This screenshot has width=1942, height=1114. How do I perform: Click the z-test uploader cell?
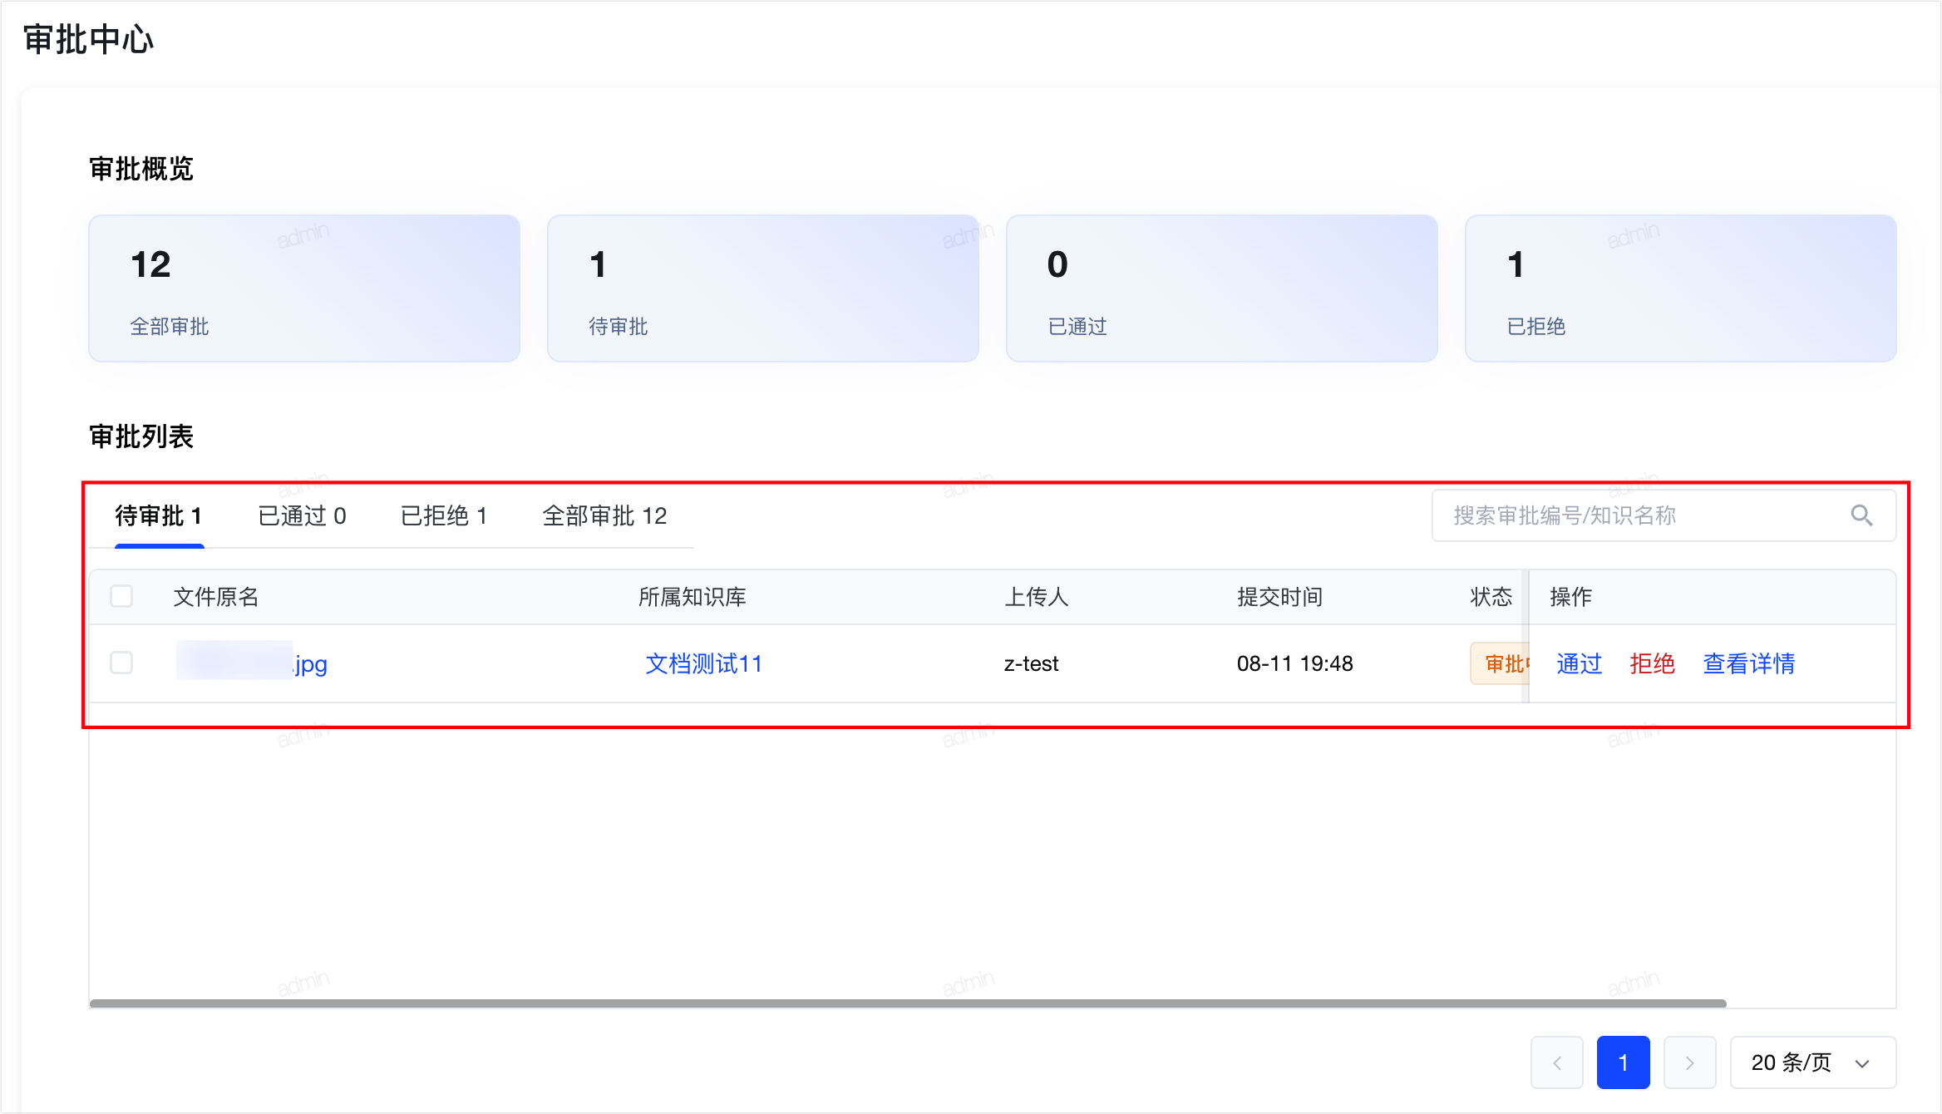[x=1031, y=663]
